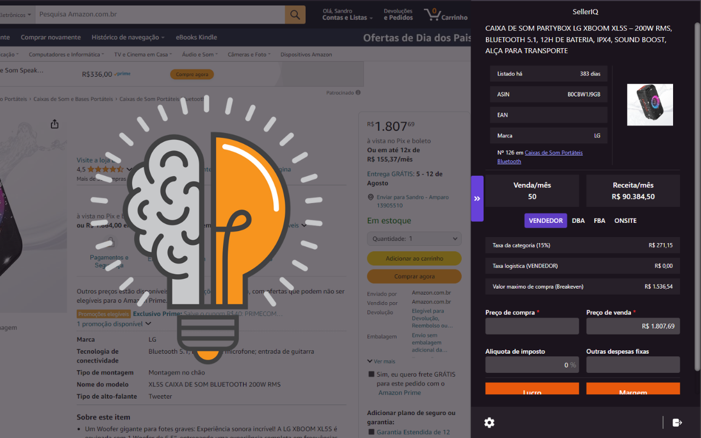
Task: Open the Carrinho shopping cart icon
Action: tap(446, 14)
